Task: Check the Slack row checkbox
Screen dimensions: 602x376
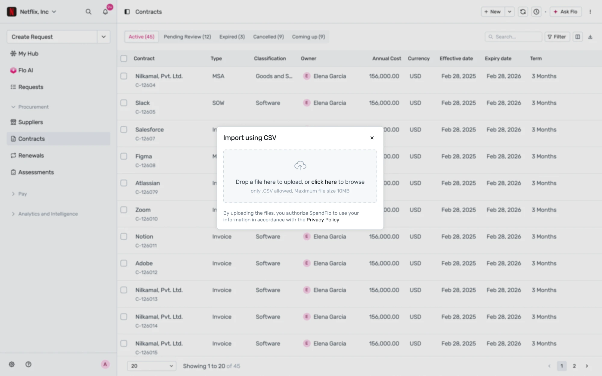Action: point(124,103)
